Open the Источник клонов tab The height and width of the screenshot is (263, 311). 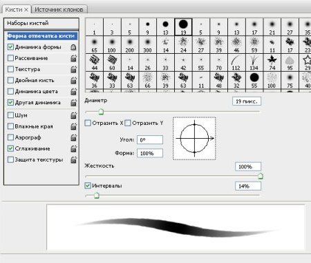pyautogui.click(x=59, y=10)
